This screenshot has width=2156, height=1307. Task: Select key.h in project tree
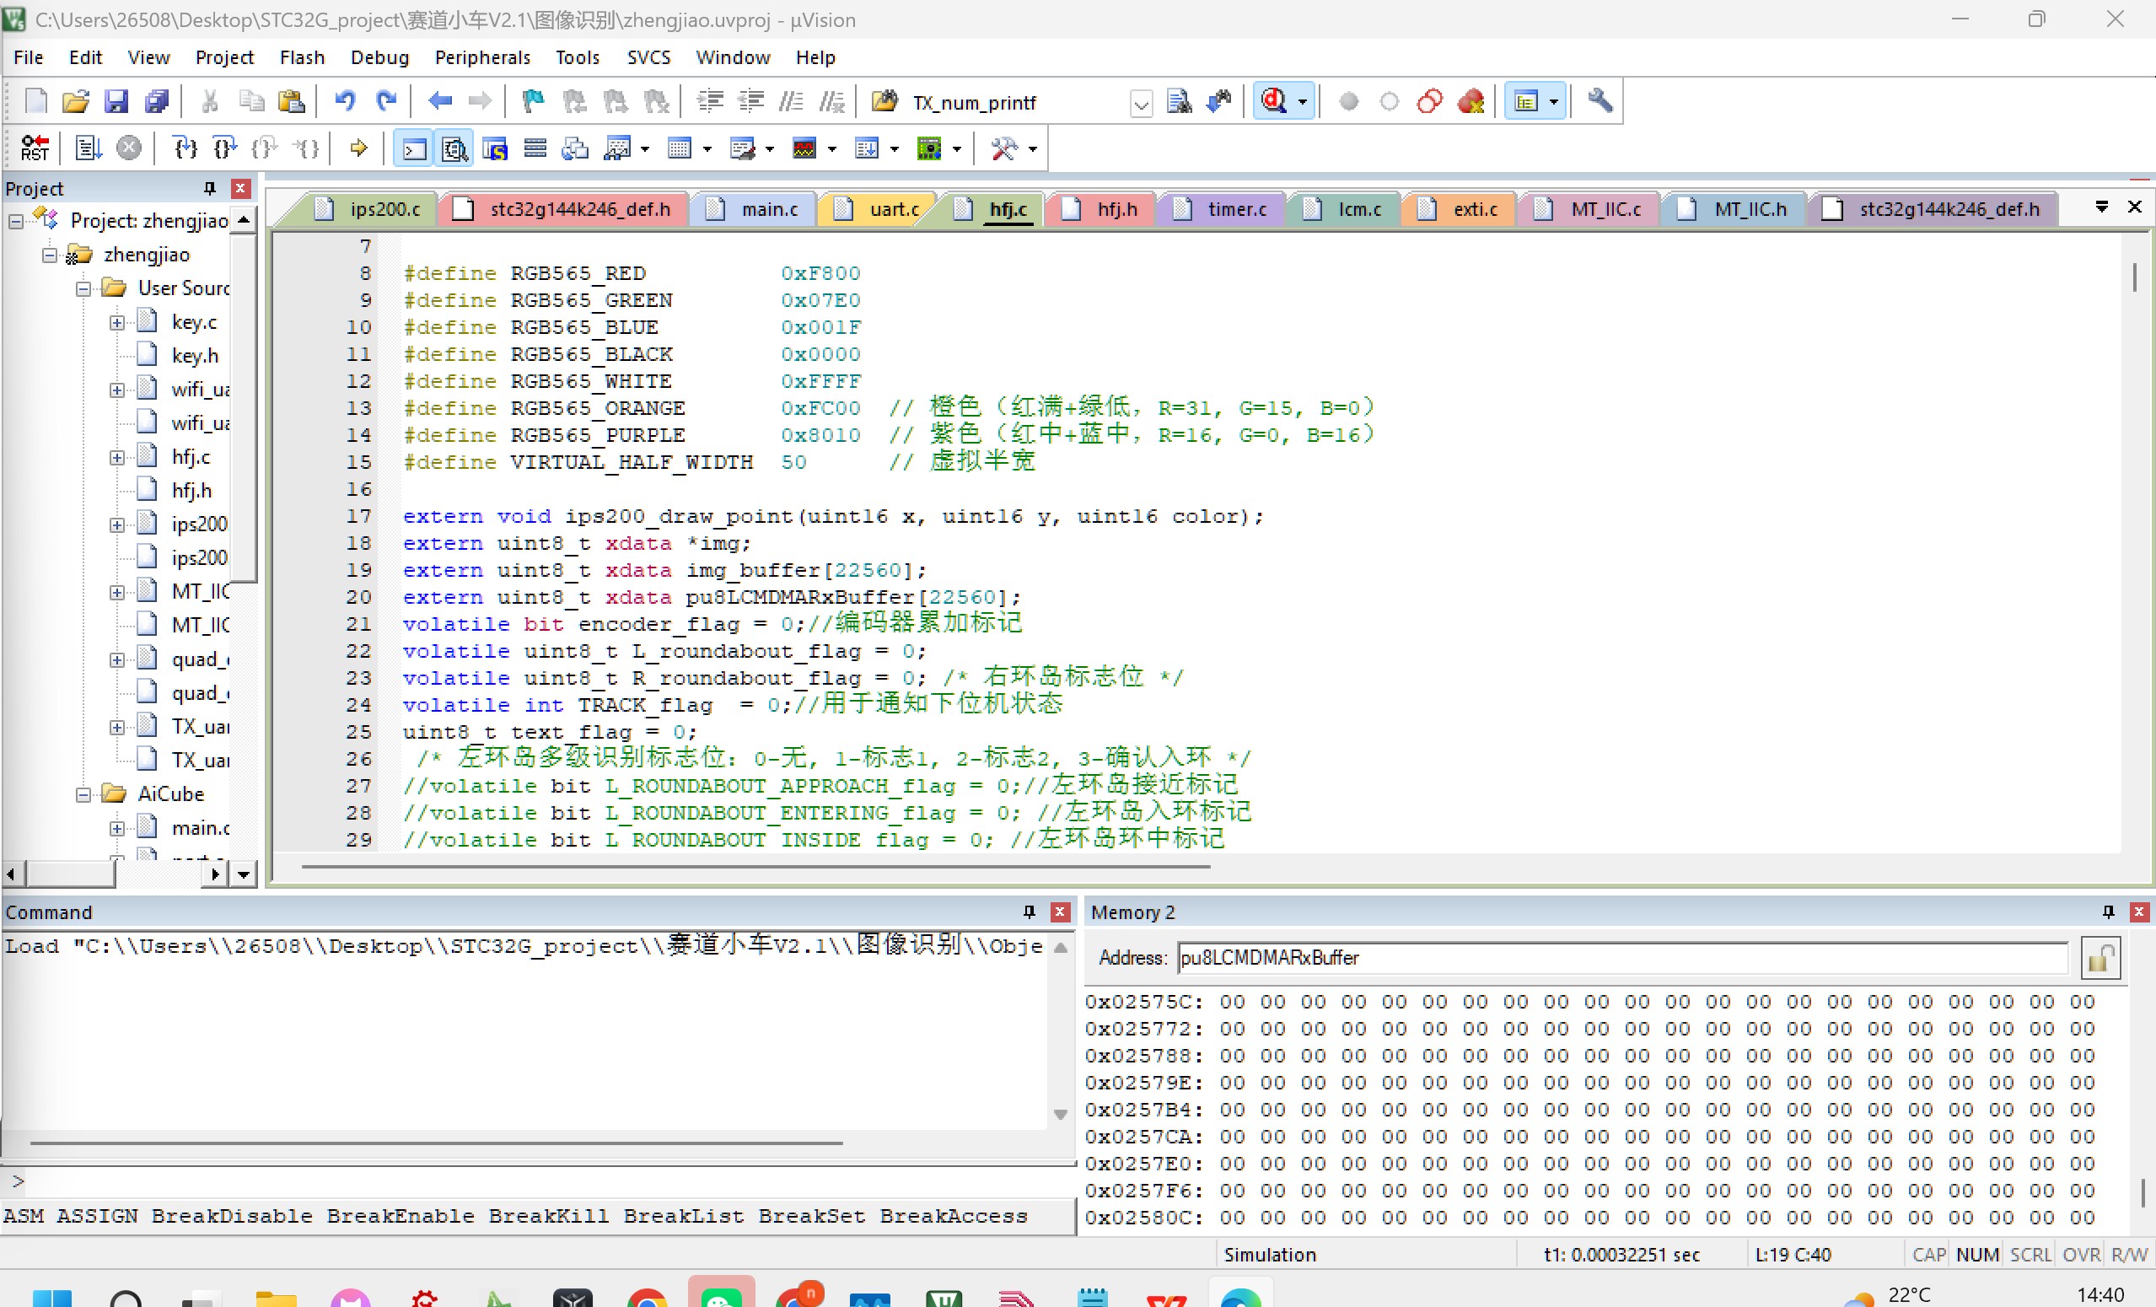point(194,356)
